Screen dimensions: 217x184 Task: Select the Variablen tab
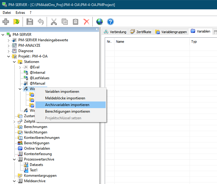coord(200,31)
